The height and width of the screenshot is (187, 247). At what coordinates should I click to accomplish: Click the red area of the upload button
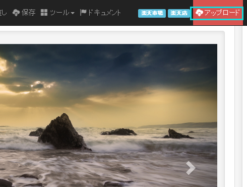(218, 23)
